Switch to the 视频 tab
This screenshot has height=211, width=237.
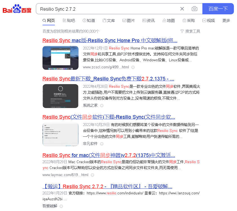tap(209, 21)
